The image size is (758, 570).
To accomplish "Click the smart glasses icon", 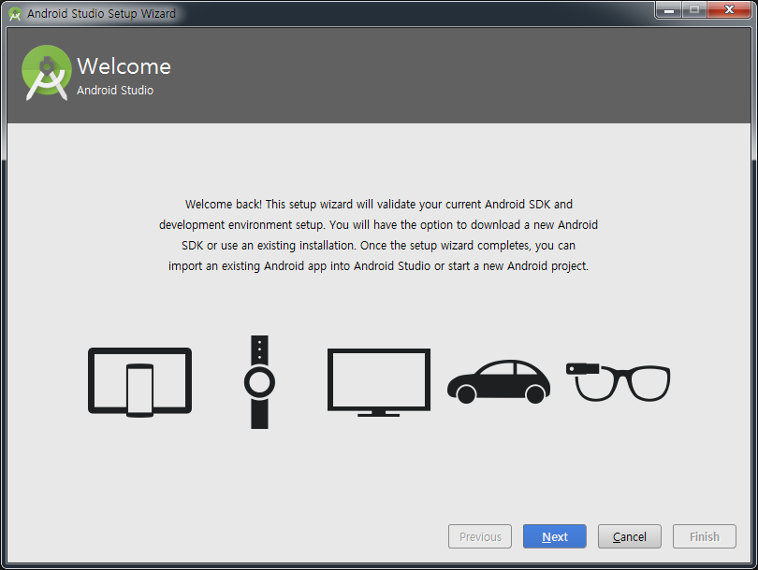I will pyautogui.click(x=618, y=382).
